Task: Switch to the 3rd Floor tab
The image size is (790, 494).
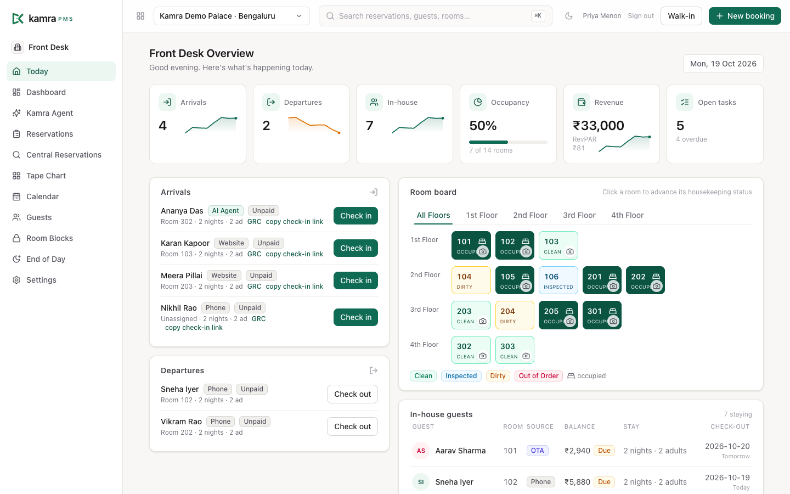Action: pos(579,215)
